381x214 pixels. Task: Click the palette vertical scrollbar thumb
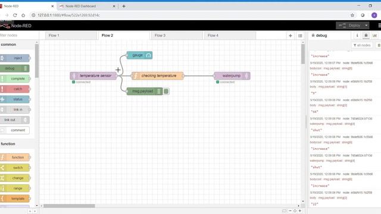click(x=37, y=61)
